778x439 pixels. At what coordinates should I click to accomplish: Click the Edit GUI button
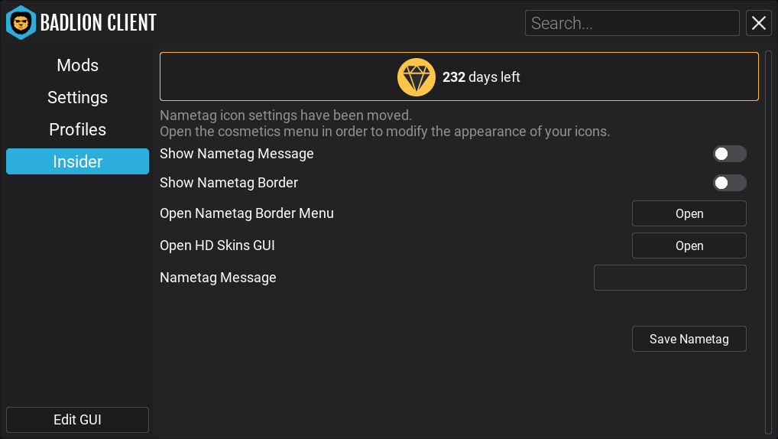coord(77,420)
